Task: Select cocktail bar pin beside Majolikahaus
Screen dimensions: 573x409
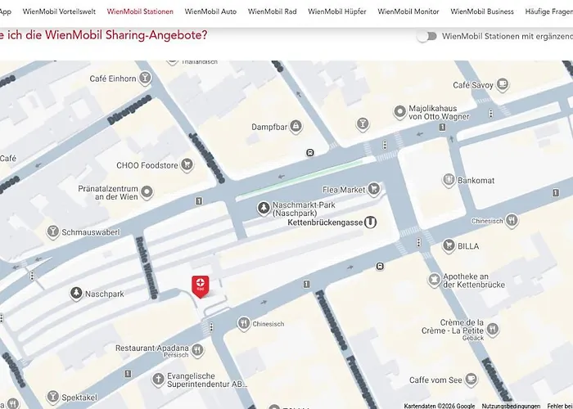Action: point(363,124)
